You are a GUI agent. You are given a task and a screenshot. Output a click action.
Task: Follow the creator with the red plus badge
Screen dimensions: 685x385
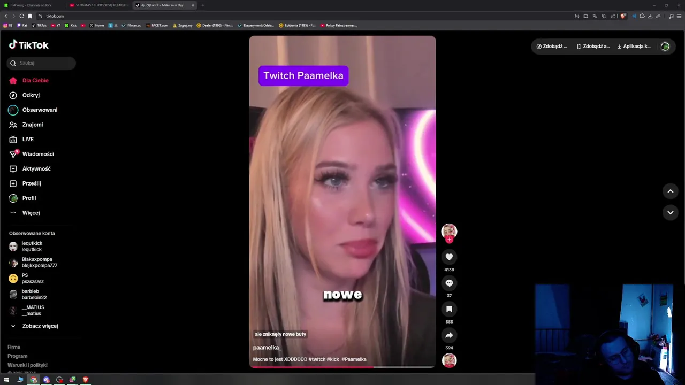click(449, 240)
